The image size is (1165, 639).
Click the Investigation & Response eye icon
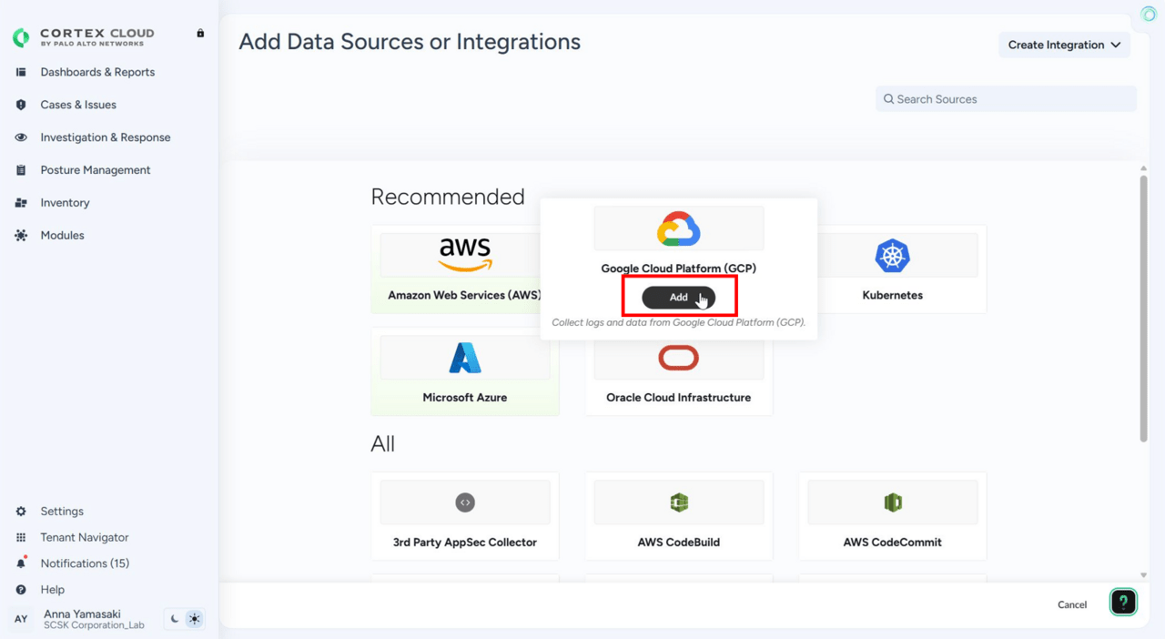point(21,137)
